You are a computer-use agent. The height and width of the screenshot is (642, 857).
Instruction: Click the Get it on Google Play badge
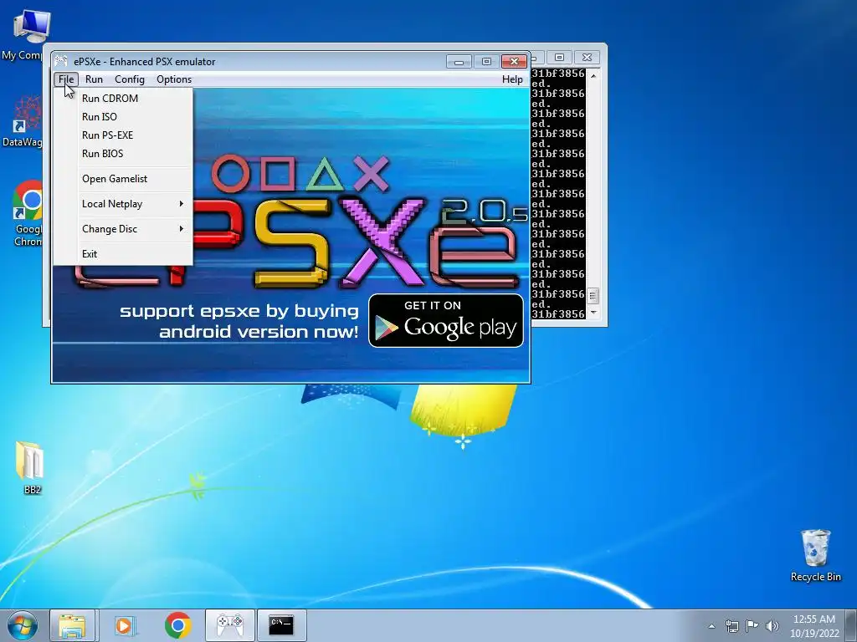click(446, 320)
